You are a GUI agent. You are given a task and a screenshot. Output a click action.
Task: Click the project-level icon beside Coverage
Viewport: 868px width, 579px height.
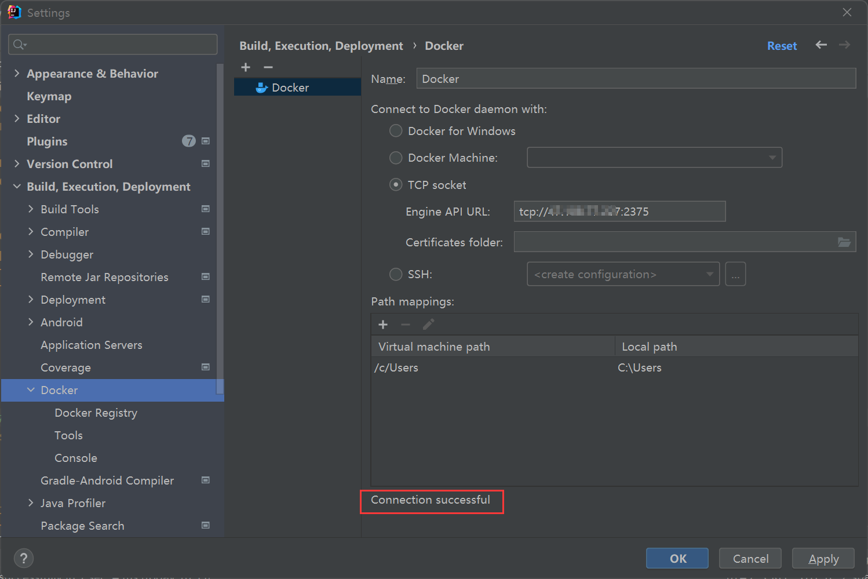pyautogui.click(x=205, y=367)
